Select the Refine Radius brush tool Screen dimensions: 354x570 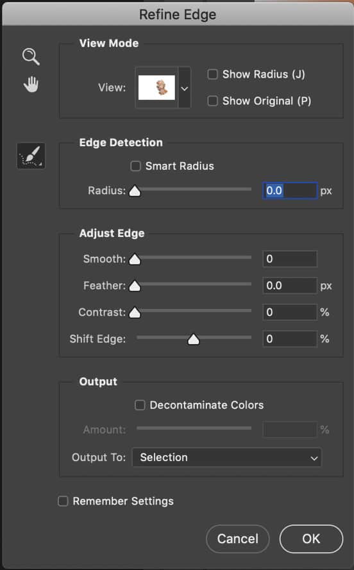[x=31, y=156]
